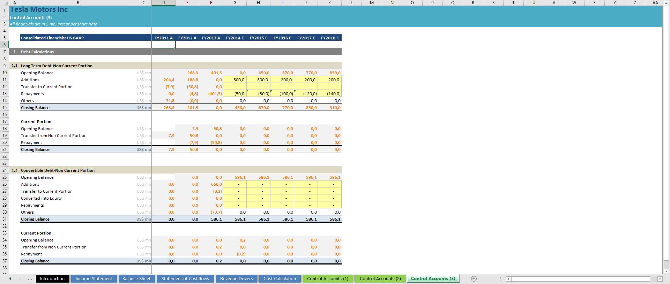This screenshot has width=670, height=284.
Task: Click 'Long Term Debt-Non Current Portion' heading
Action: point(57,66)
